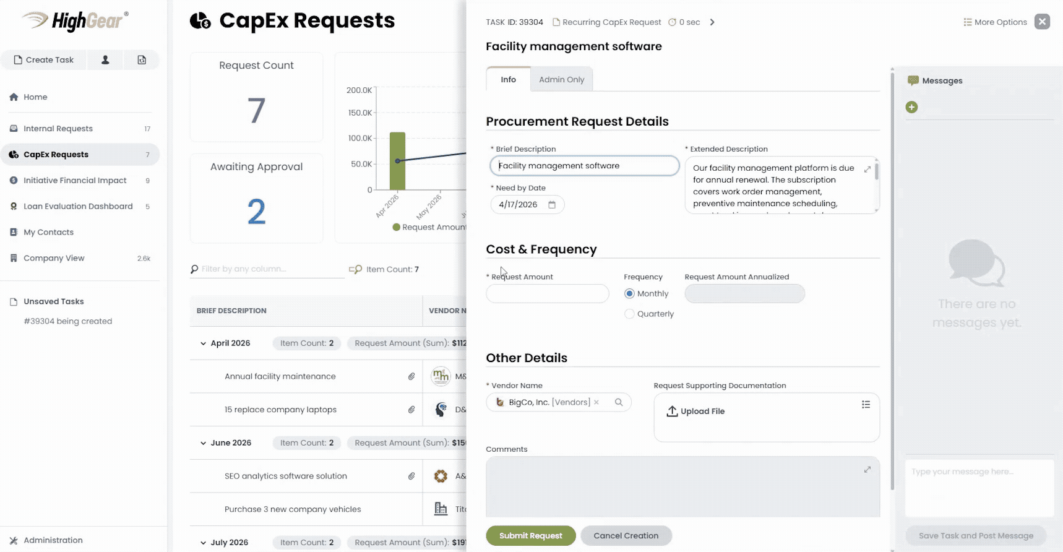
Task: Open the More Options menu
Action: coord(995,22)
